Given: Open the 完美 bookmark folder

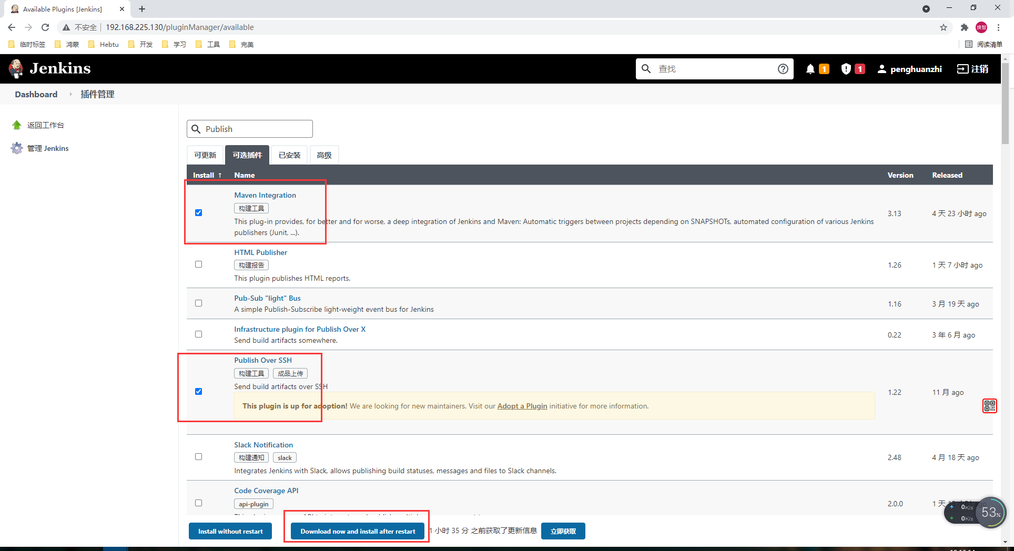Looking at the screenshot, I should click(241, 45).
